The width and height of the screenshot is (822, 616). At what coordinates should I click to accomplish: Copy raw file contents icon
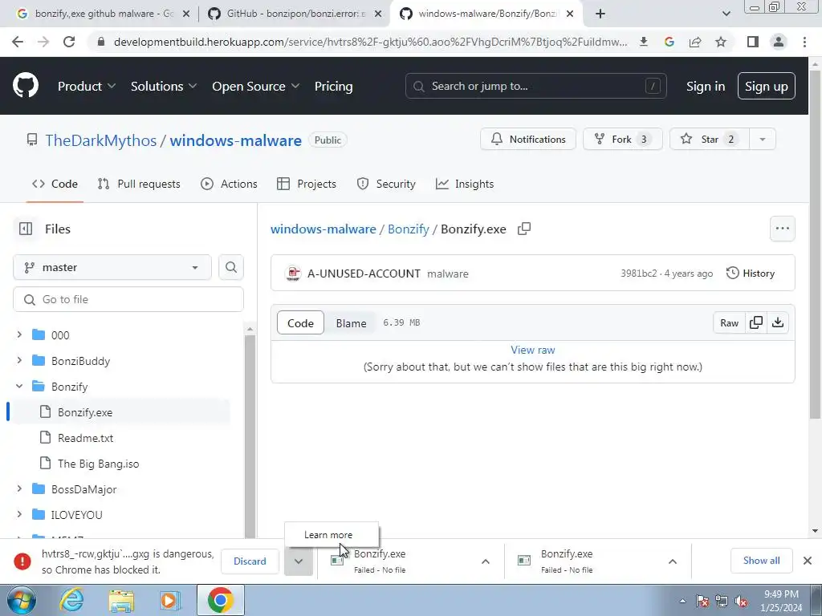click(x=756, y=322)
